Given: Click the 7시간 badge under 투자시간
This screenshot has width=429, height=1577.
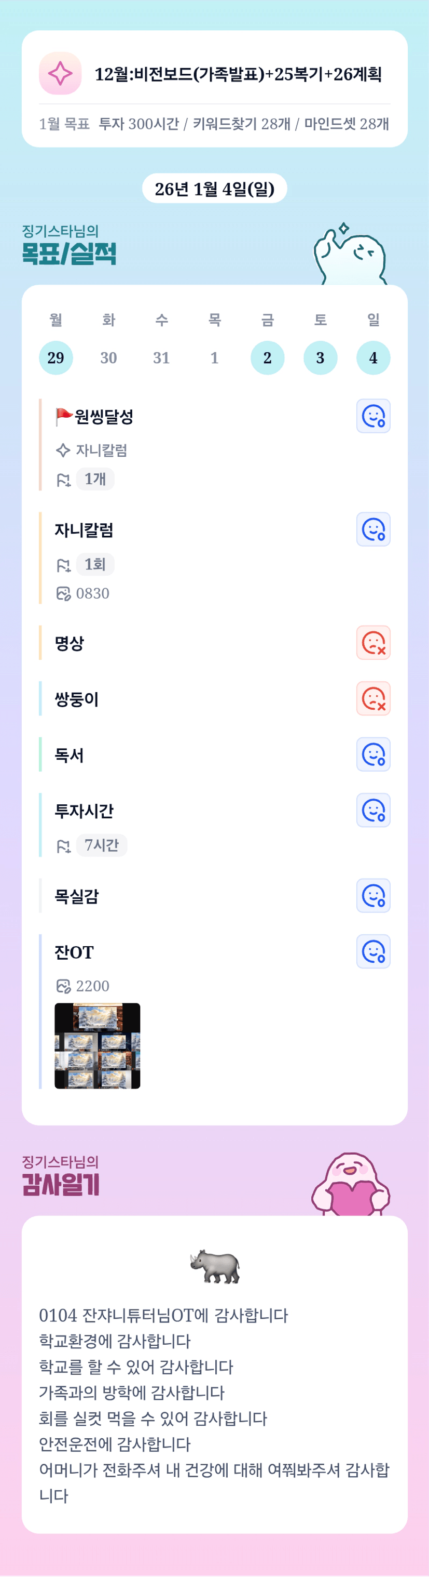Looking at the screenshot, I should click(x=102, y=845).
